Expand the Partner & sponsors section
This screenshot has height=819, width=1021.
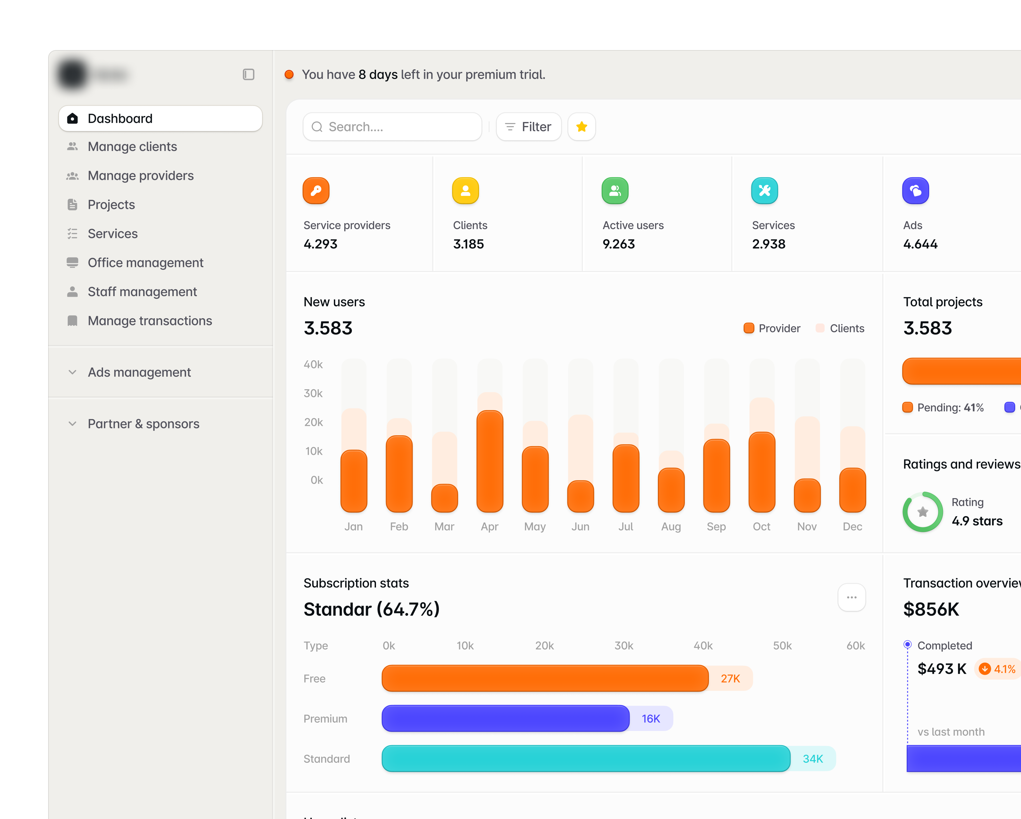143,424
